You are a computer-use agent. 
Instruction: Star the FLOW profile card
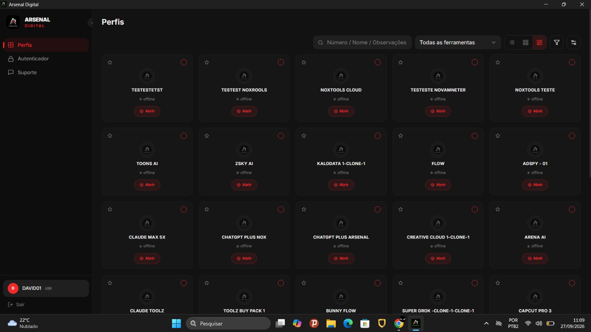point(401,136)
